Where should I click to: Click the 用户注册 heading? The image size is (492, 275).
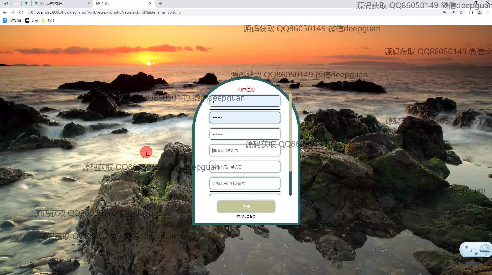click(x=246, y=90)
